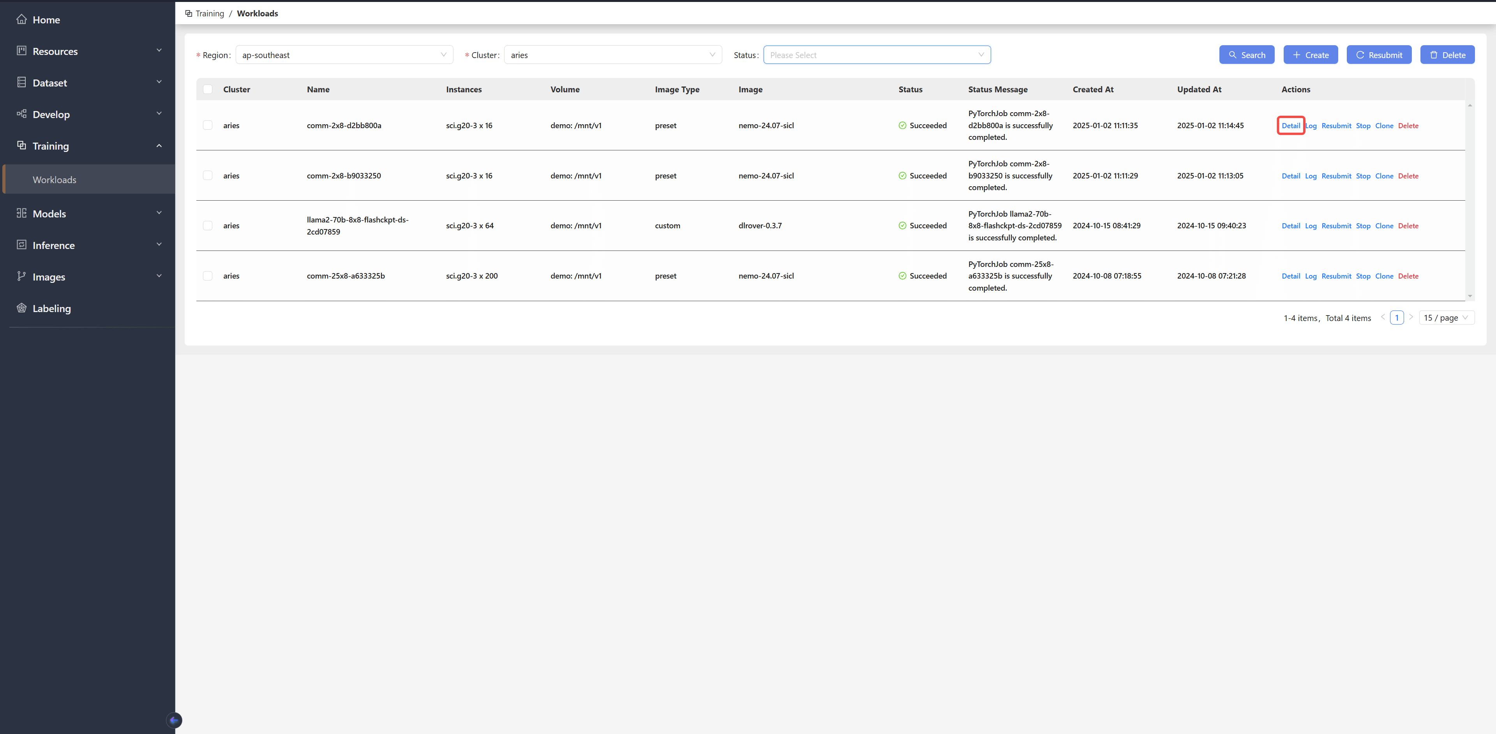1496x734 pixels.
Task: Click the green Succeeded icon for comm-25x8-a633325b
Action: pyautogui.click(x=903, y=276)
